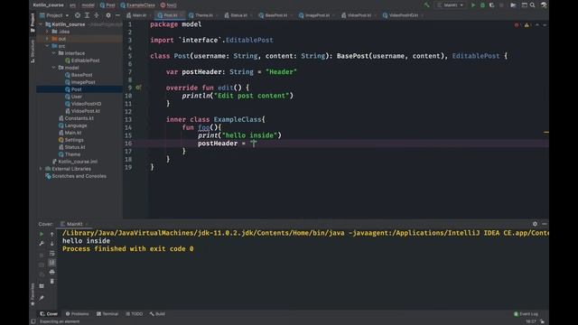
Task: Select Language in project tree
Action: (72, 125)
